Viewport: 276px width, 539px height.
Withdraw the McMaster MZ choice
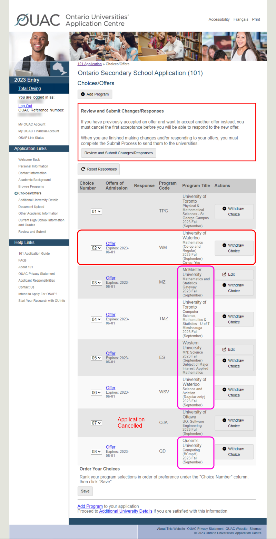pos(234,288)
